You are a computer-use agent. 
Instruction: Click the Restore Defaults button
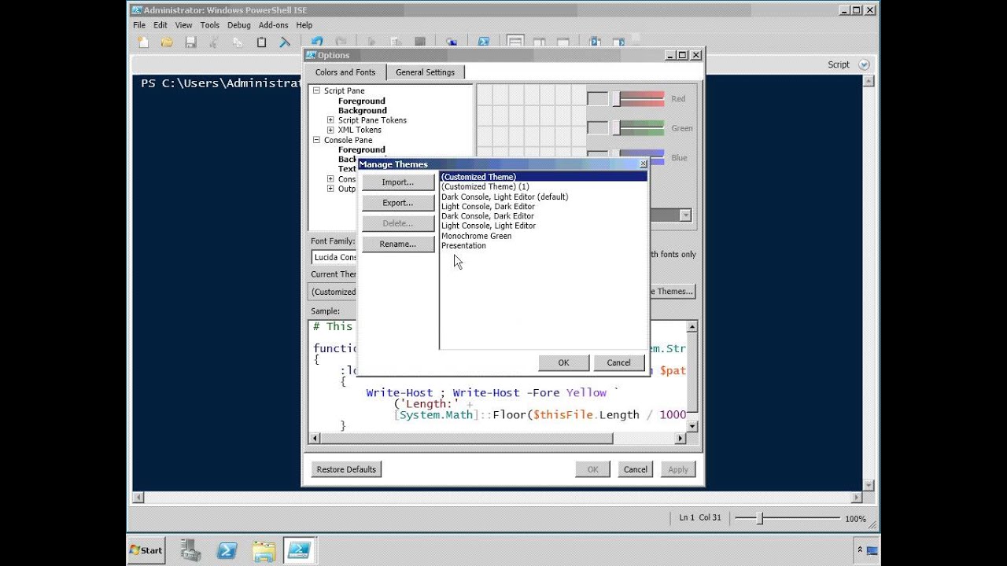click(346, 469)
